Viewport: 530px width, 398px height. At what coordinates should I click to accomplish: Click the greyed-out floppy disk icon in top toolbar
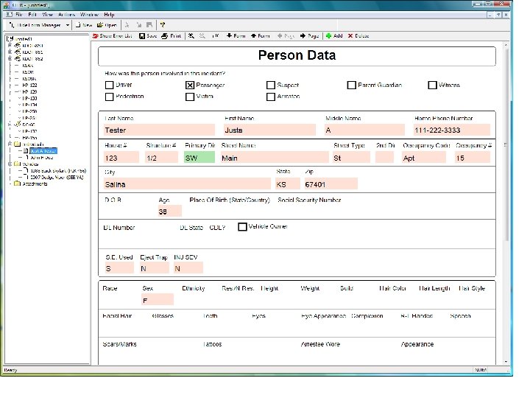[x=149, y=25]
